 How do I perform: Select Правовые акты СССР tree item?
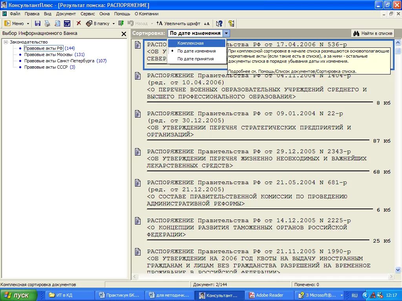coord(46,67)
